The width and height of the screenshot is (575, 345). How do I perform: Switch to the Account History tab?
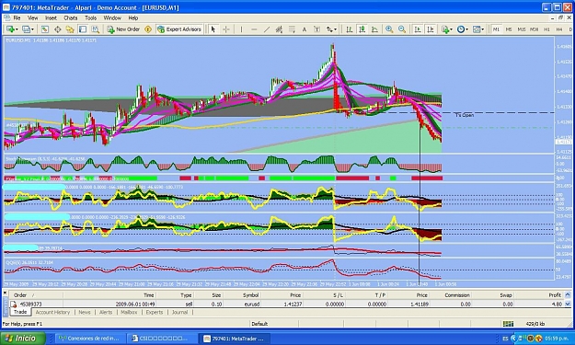pos(52,313)
